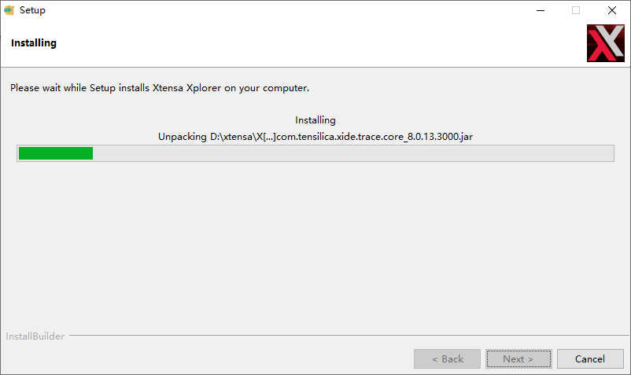This screenshot has width=631, height=375.
Task: Click the red Xtensa X logo
Action: point(606,43)
